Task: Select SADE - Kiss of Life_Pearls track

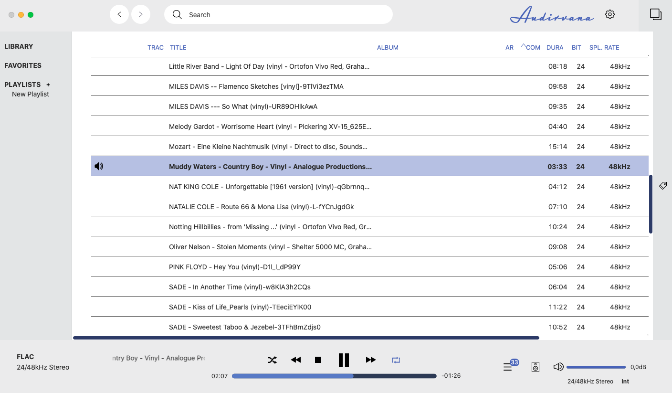Action: coord(370,307)
